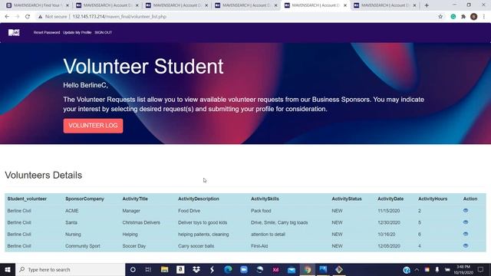Open the Extensions puzzle icon
This screenshot has height=276, width=491.
click(463, 17)
